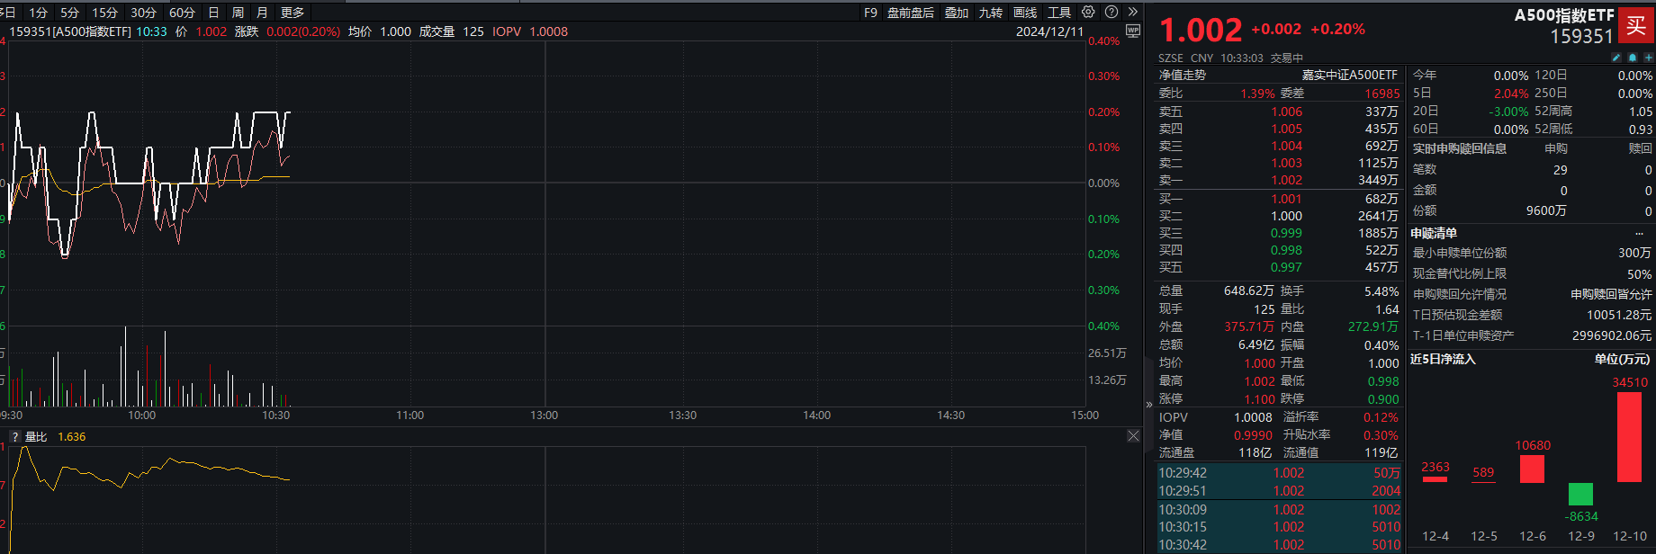Toggle 盘前盘后 pre/post-market display

pos(910,13)
